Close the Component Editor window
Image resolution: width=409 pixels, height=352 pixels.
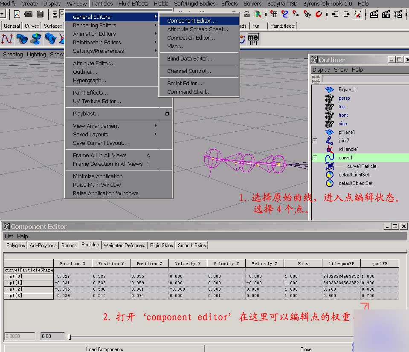[403, 226]
